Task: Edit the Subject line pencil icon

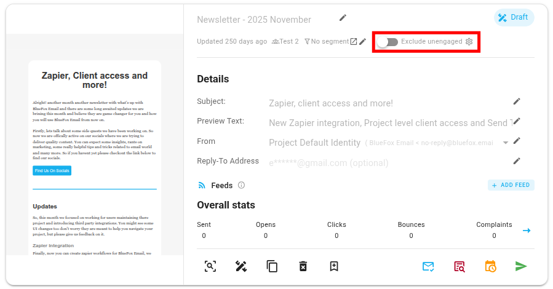Action: (517, 101)
